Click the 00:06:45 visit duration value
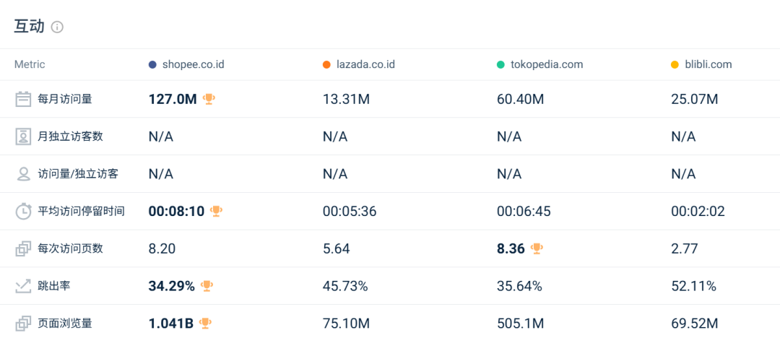Image resolution: width=780 pixels, height=338 pixels. coord(524,211)
